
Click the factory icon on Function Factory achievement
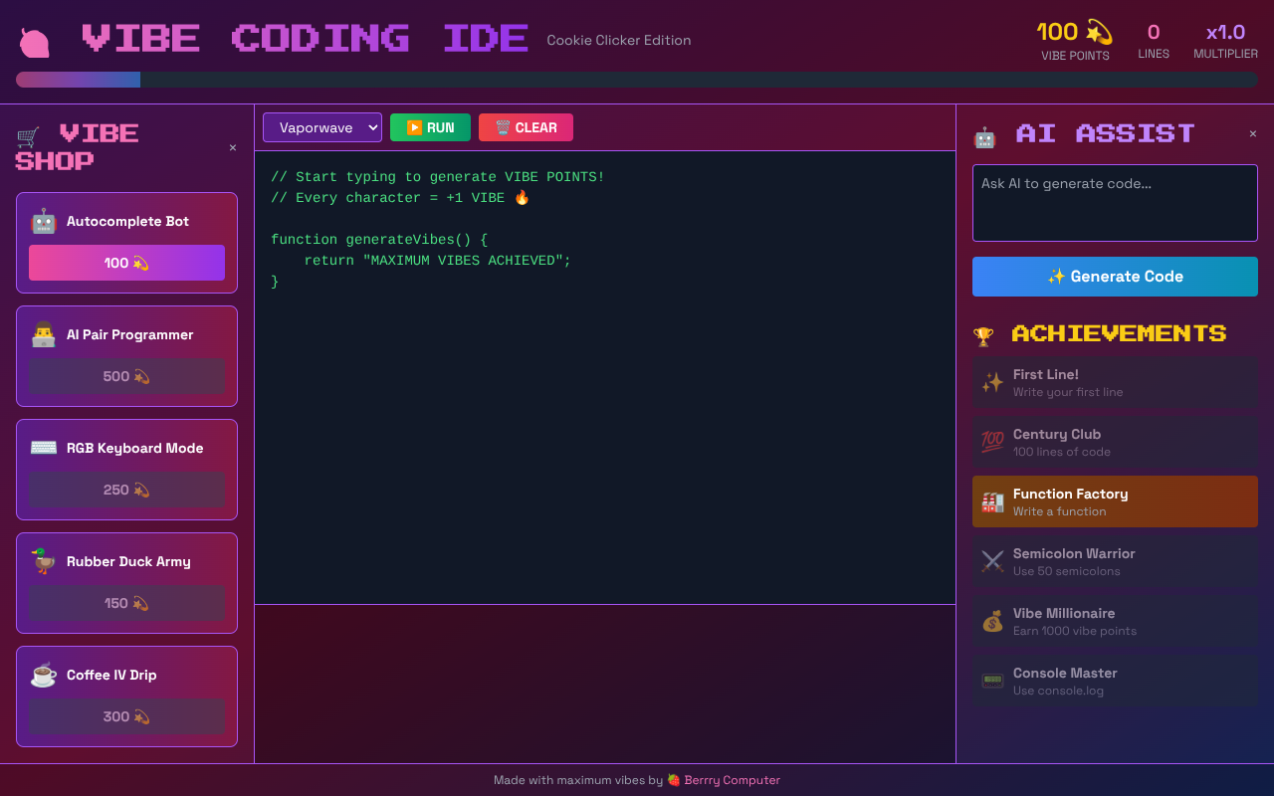[x=991, y=501]
